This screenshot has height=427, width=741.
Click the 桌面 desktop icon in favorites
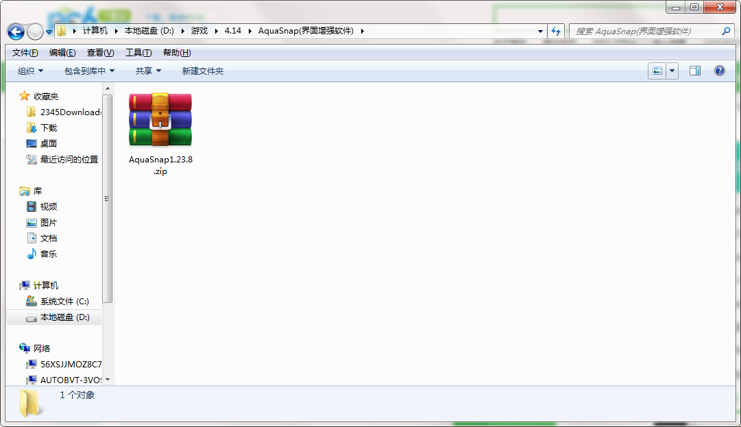(32, 144)
